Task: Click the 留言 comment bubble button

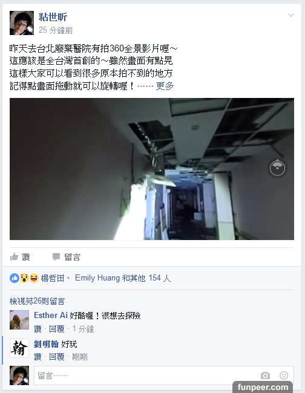Action: (x=67, y=257)
